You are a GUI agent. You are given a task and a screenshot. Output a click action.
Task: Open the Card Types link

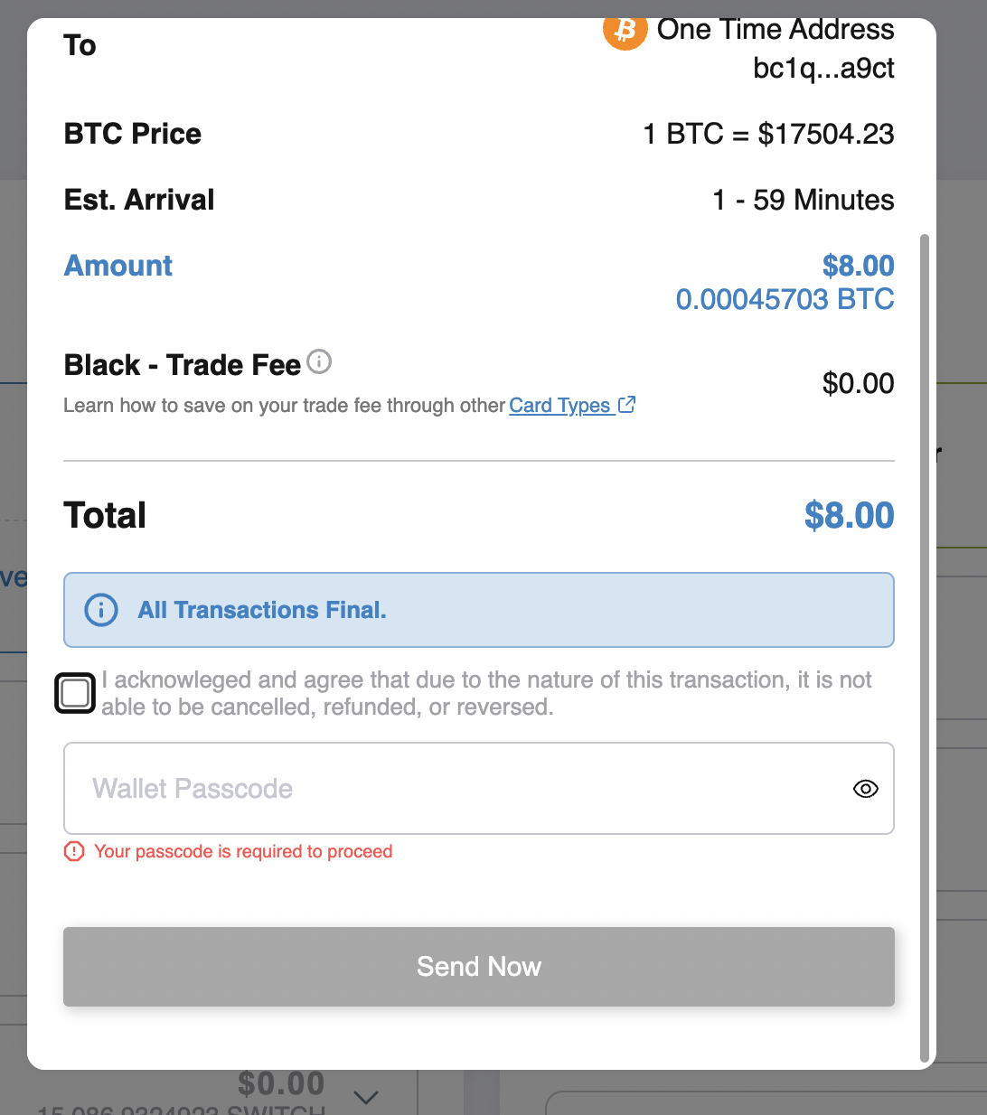coord(559,405)
